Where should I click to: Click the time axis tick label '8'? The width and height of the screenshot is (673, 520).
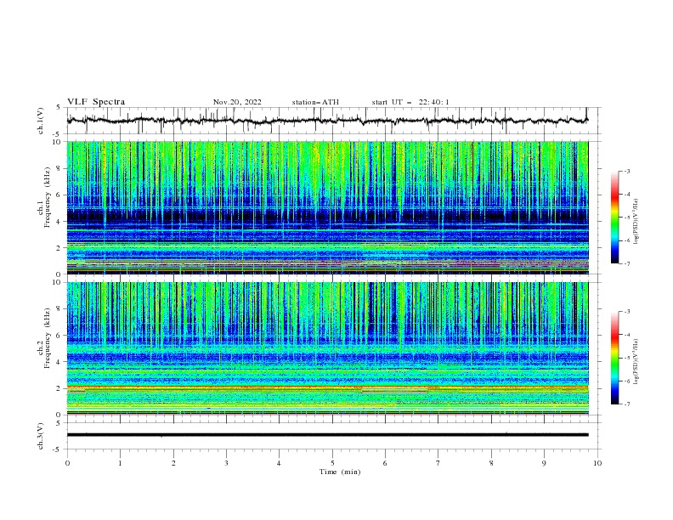[491, 463]
